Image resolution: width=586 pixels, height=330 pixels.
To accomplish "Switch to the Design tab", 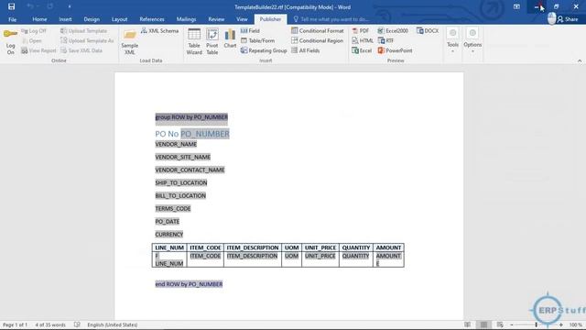I will click(x=92, y=19).
